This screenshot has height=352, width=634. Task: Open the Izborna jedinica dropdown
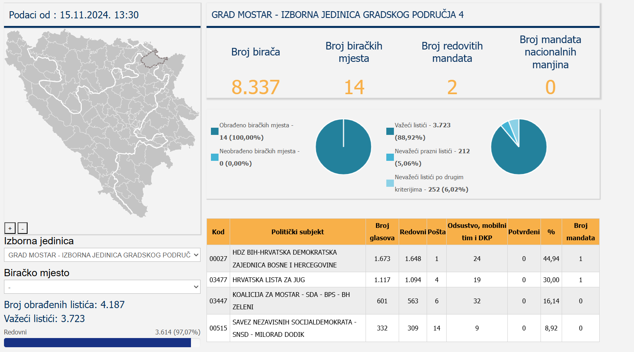(102, 255)
